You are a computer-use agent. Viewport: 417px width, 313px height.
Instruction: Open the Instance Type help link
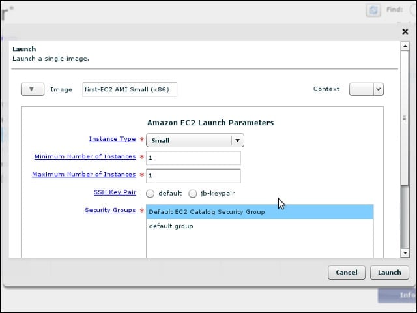click(112, 139)
